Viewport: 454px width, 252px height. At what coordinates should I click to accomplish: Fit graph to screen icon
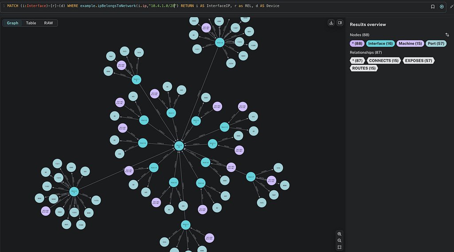point(339,248)
